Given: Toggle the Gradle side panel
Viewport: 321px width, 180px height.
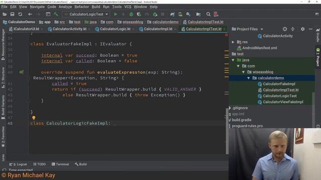Looking at the screenshot, I should (x=318, y=35).
